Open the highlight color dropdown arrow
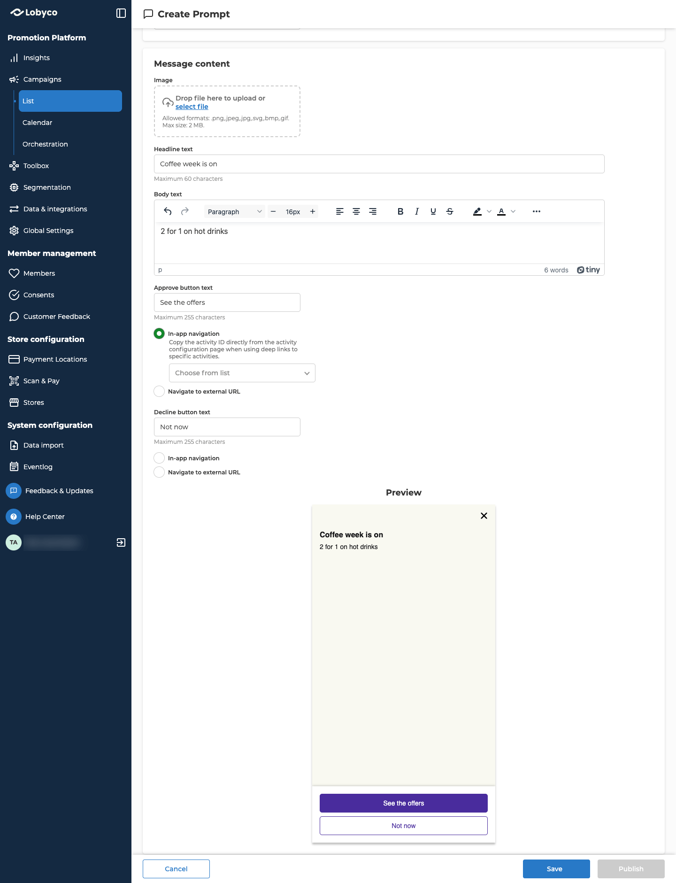 [x=489, y=211]
